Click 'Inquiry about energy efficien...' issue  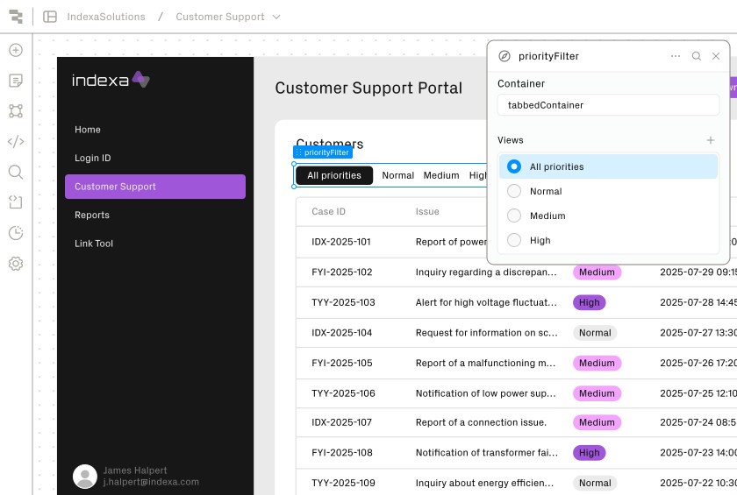pyautogui.click(x=484, y=483)
